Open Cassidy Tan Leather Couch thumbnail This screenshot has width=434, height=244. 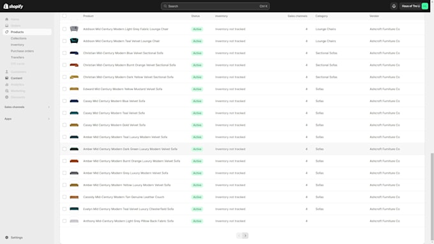click(x=74, y=197)
